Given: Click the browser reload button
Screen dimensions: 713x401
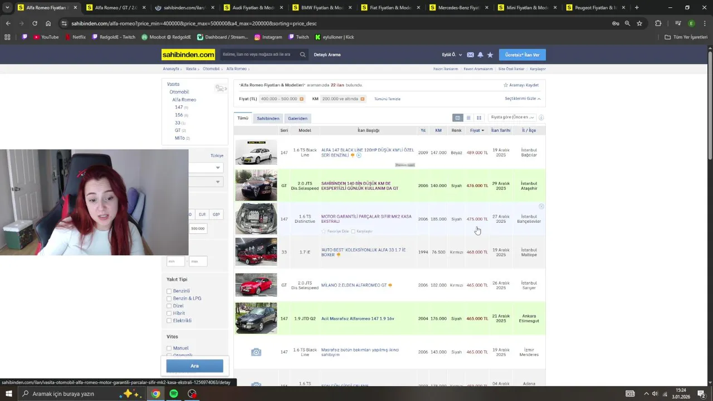Looking at the screenshot, I should pos(35,23).
